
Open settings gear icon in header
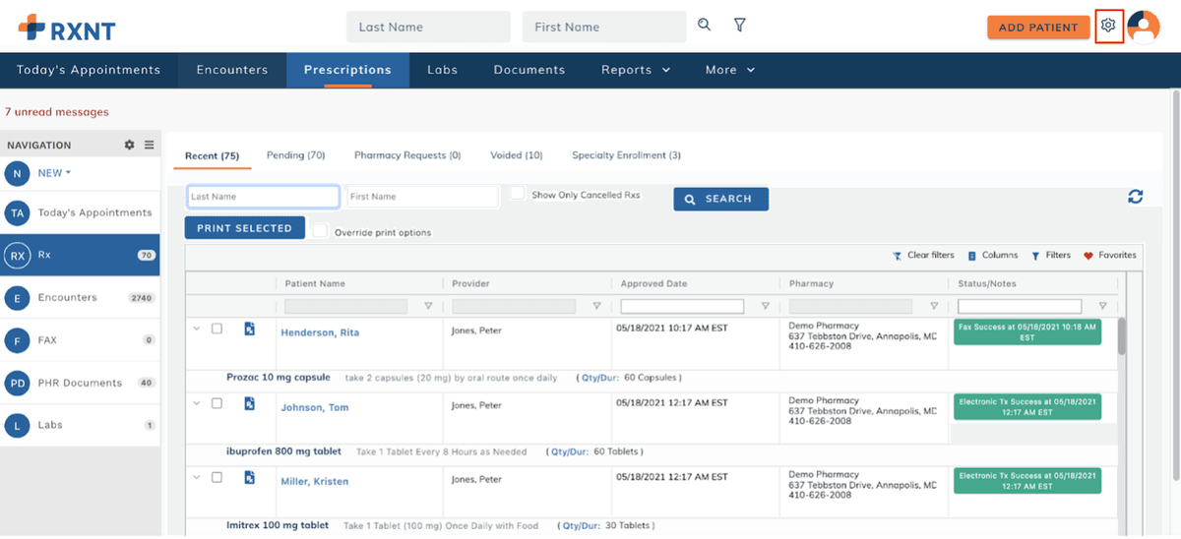point(1108,26)
